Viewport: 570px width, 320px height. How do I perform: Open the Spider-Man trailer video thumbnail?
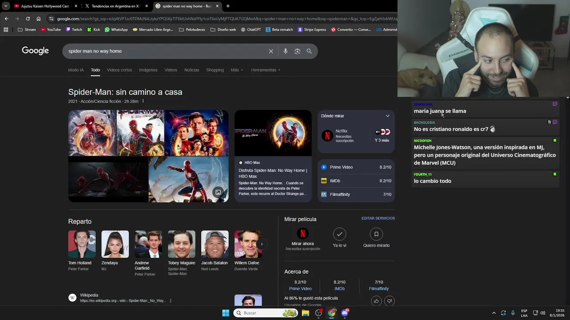pos(273,133)
